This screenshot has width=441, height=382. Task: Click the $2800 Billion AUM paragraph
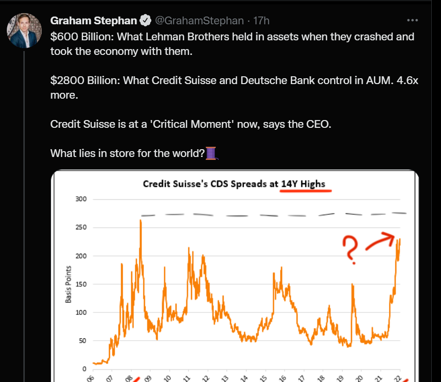click(x=234, y=87)
